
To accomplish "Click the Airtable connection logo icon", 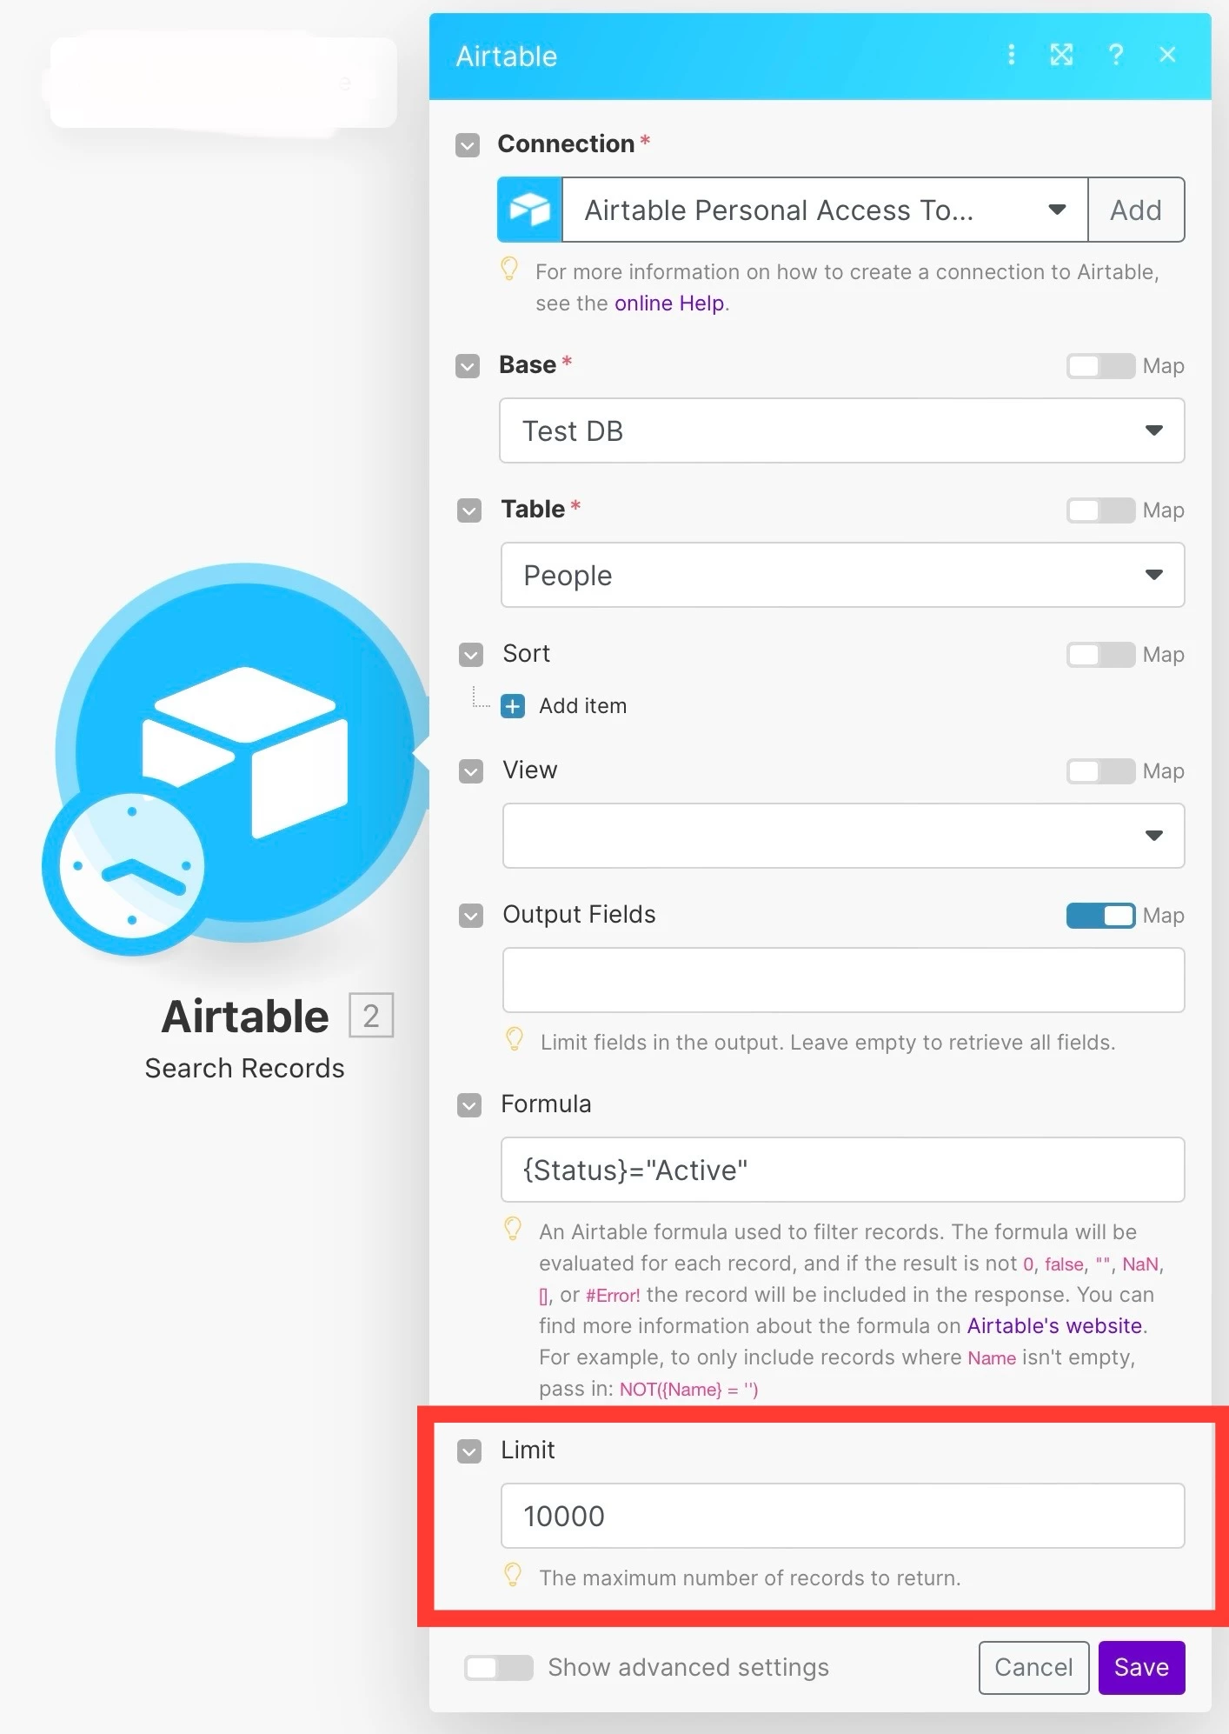I will [529, 210].
